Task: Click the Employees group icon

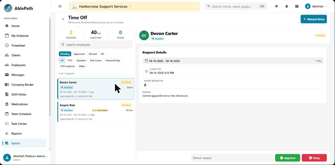Action: click(7, 65)
